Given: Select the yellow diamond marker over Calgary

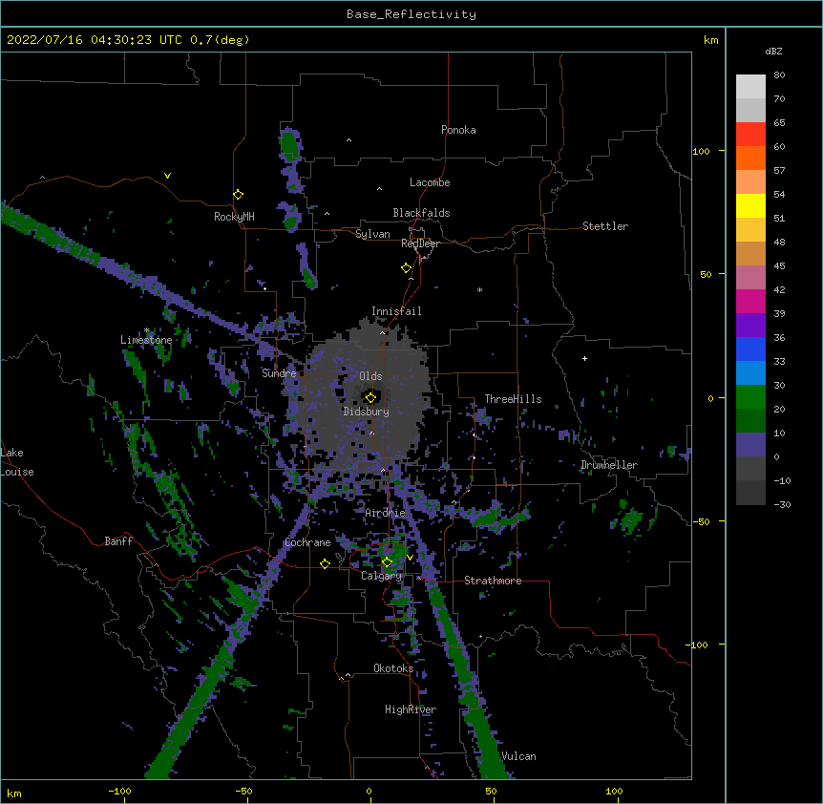Looking at the screenshot, I should click(x=387, y=562).
